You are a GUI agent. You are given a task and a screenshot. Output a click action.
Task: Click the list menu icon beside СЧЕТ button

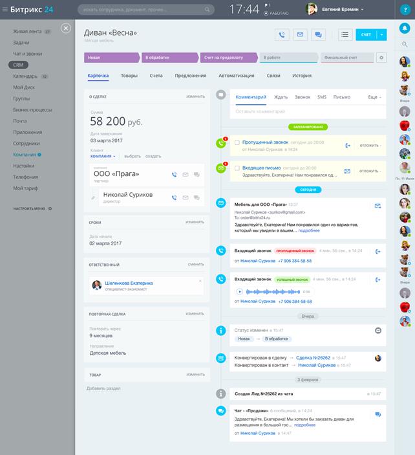coord(345,35)
